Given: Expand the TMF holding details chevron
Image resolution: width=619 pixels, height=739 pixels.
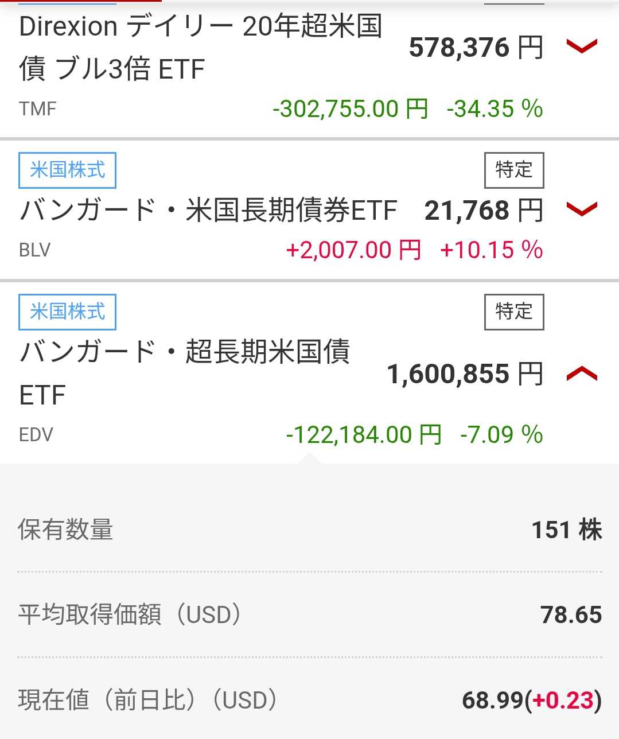Looking at the screenshot, I should (x=582, y=46).
